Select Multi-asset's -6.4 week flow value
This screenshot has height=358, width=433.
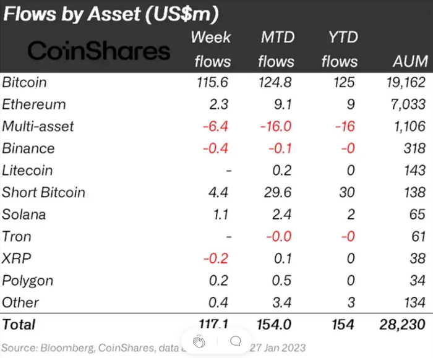point(218,126)
